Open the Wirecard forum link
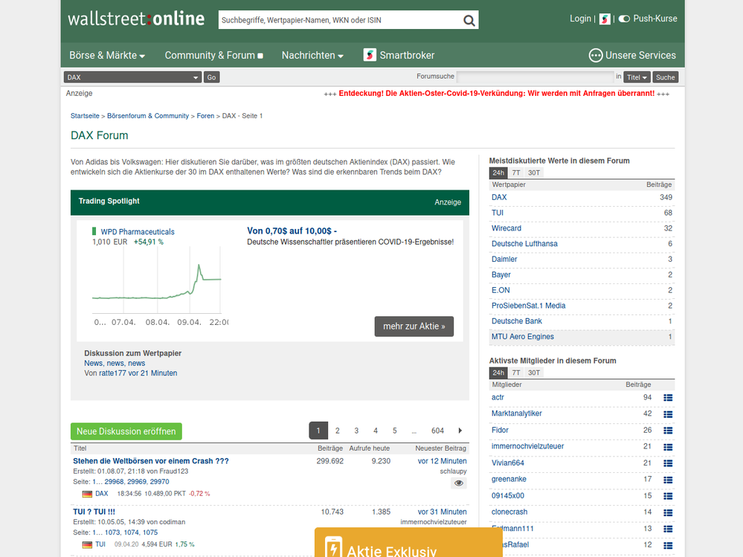 pos(506,228)
